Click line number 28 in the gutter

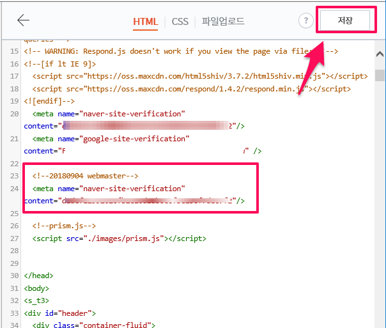pos(14,251)
